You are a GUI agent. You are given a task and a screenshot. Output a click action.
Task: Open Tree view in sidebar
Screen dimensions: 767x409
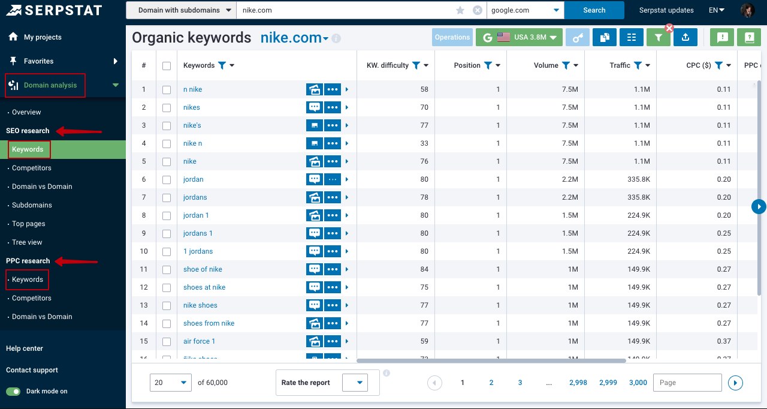[x=27, y=242]
